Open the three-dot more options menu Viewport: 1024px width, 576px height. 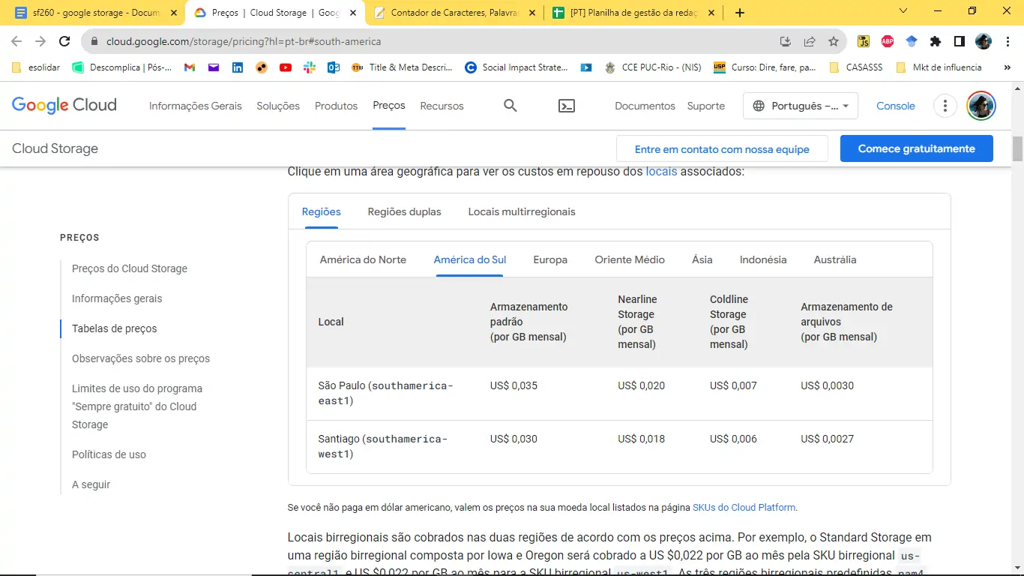click(945, 106)
